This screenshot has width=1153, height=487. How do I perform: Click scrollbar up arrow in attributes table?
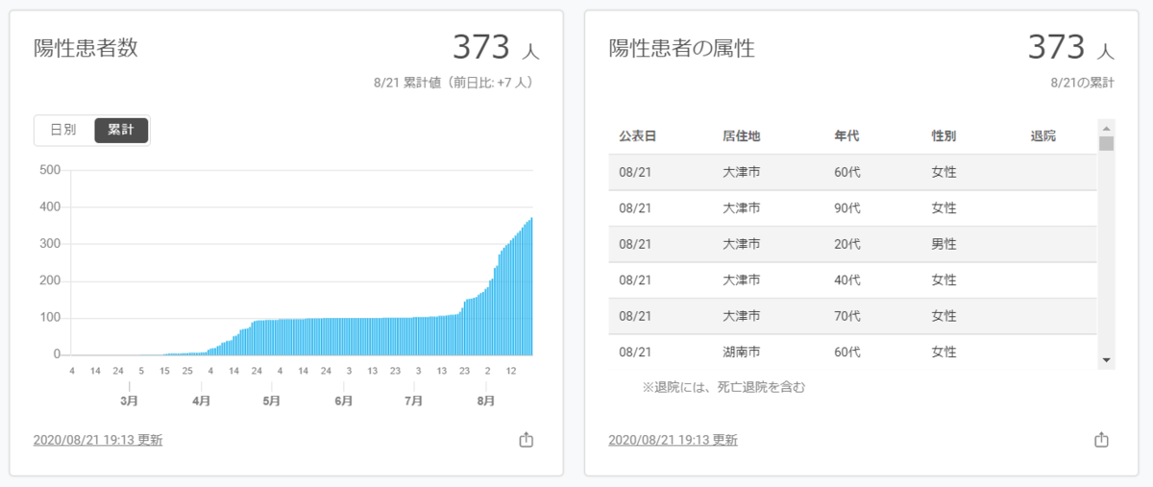coord(1106,128)
